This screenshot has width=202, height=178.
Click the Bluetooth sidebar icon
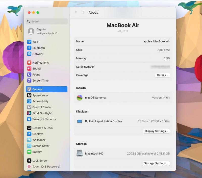[x=29, y=48]
